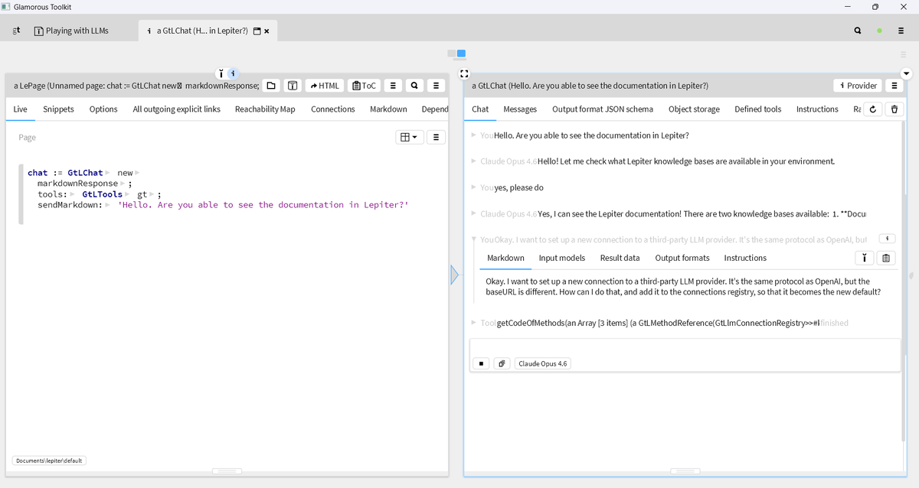Open the gt home tab icon
Image resolution: width=919 pixels, height=488 pixels.
[x=17, y=31]
